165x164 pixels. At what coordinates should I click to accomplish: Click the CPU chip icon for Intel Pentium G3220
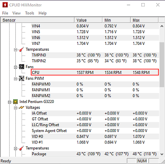(15, 101)
